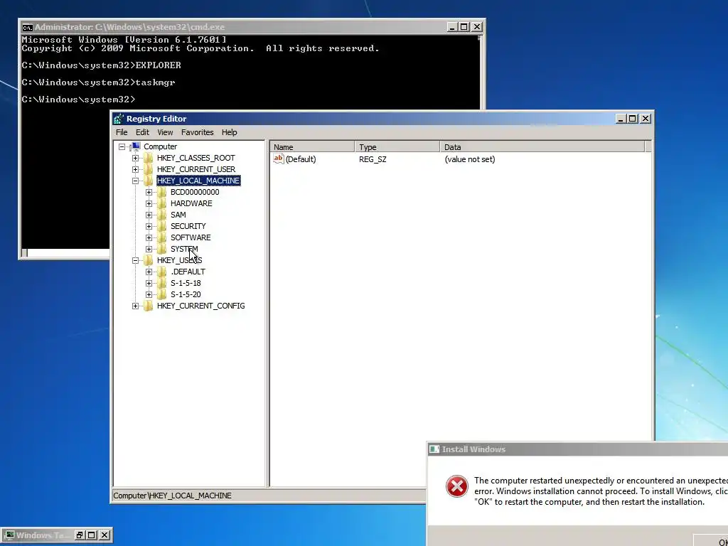Click the REG_SZ type cell
Viewport: 728px width, 546px height.
click(x=373, y=159)
